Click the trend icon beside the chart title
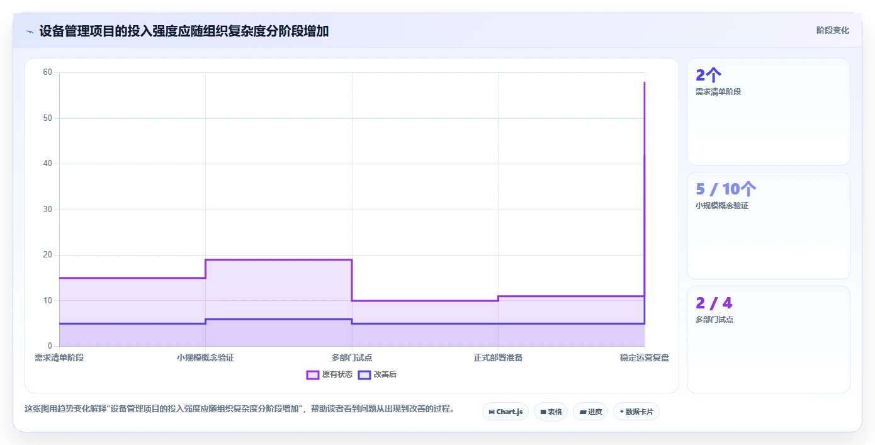 tap(30, 31)
